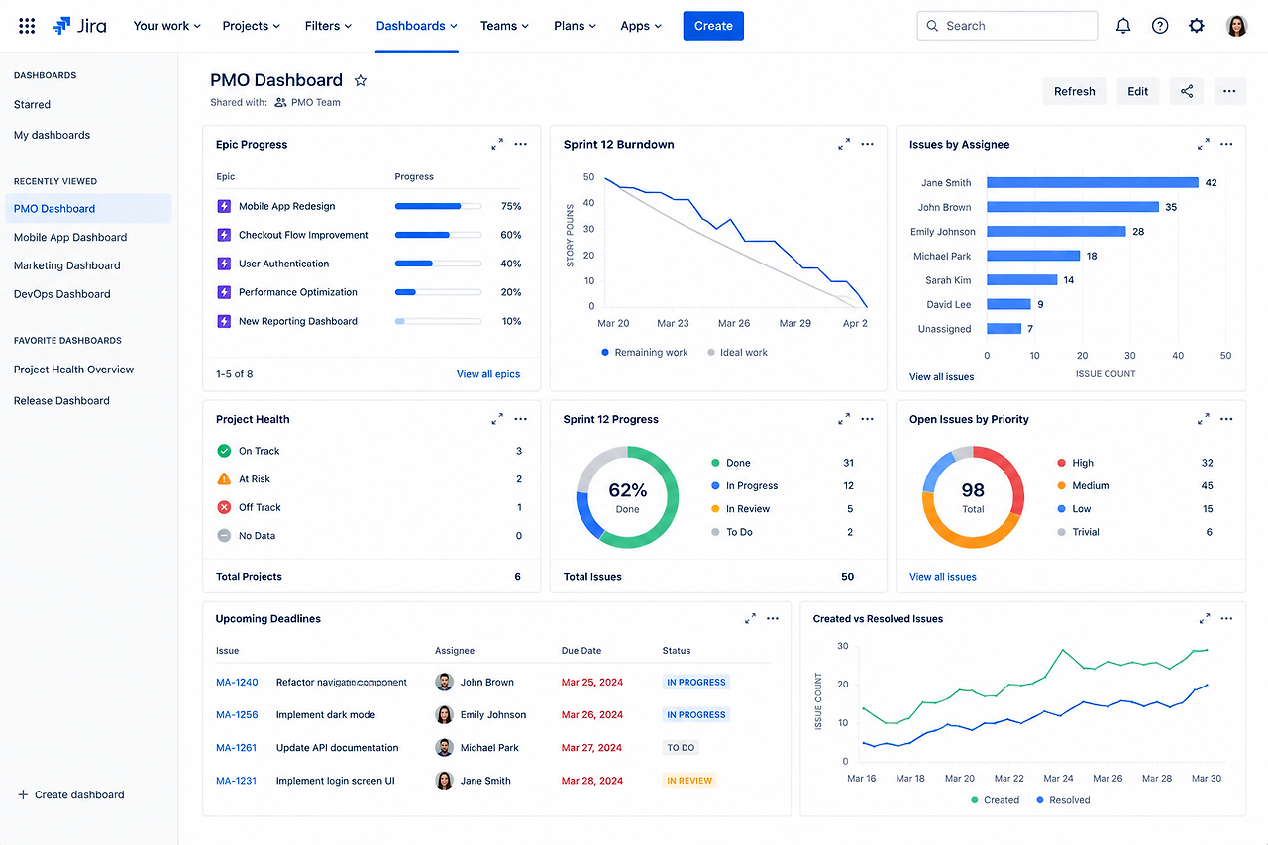
Task: Open the help question mark icon
Action: coord(1160,26)
